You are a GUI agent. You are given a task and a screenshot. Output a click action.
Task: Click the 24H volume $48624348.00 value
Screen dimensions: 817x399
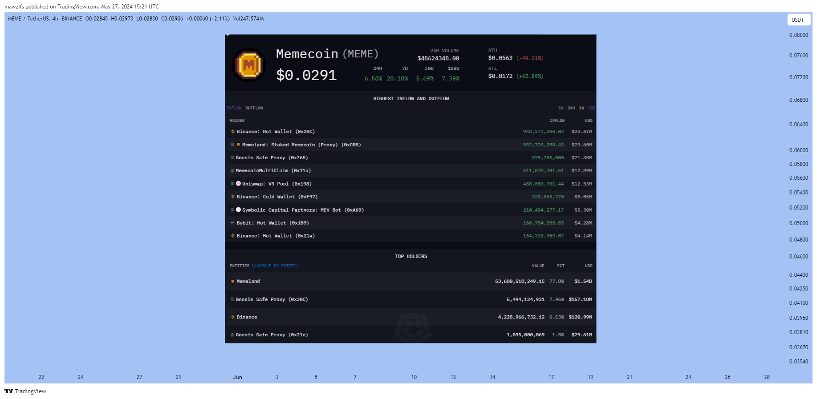point(438,58)
